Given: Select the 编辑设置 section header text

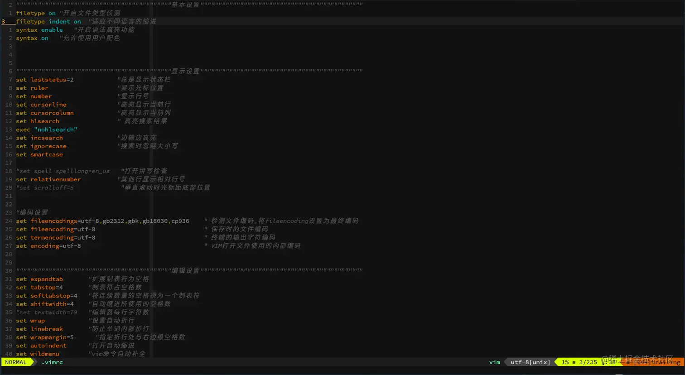Looking at the screenshot, I should pyautogui.click(x=186, y=270).
